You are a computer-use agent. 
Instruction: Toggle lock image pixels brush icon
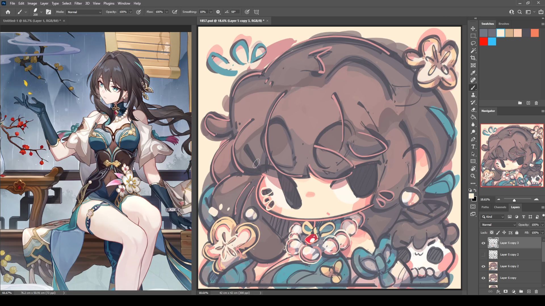click(x=498, y=233)
